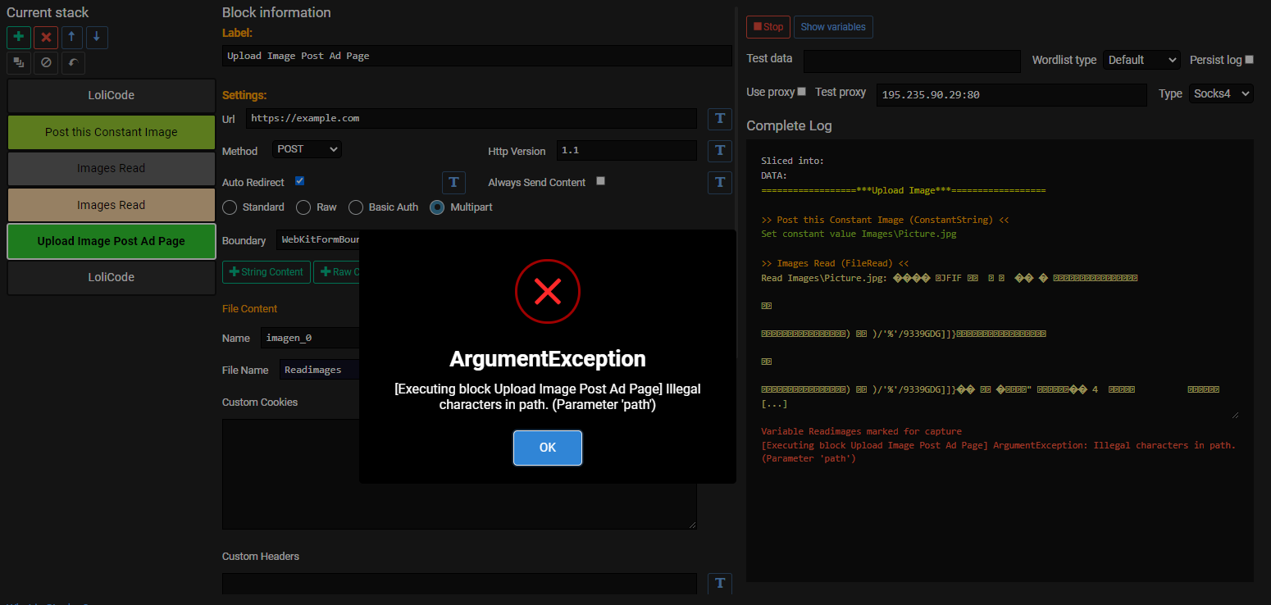1271x605 pixels.
Task: Click the block Label input field
Action: pyautogui.click(x=477, y=56)
